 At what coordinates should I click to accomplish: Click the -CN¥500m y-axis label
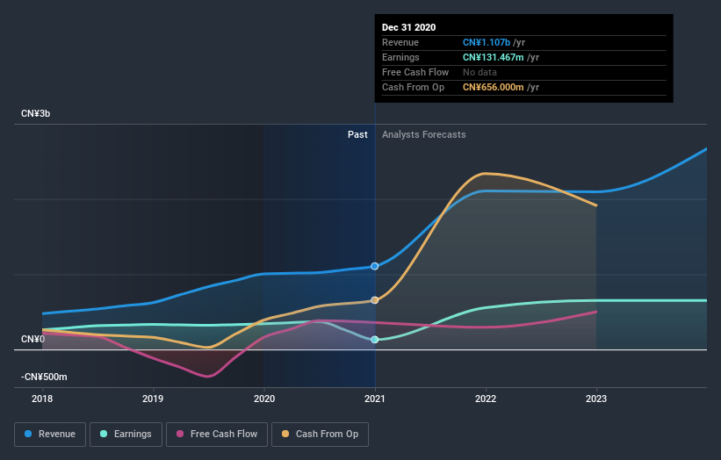(x=44, y=377)
